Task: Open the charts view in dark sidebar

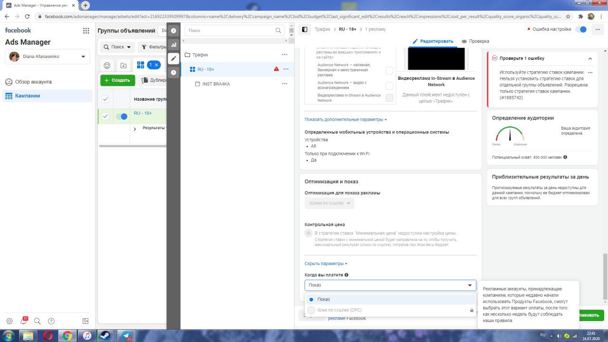Action: (173, 45)
